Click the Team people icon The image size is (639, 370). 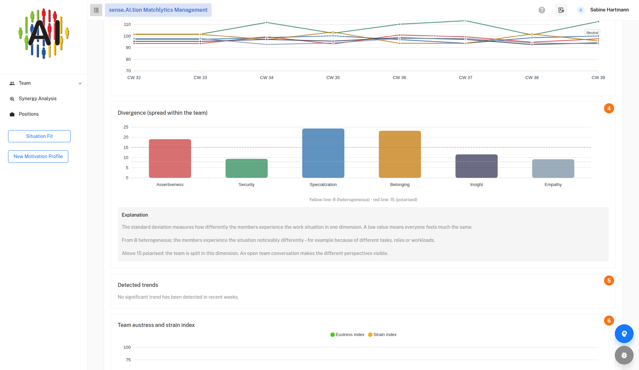tap(12, 83)
